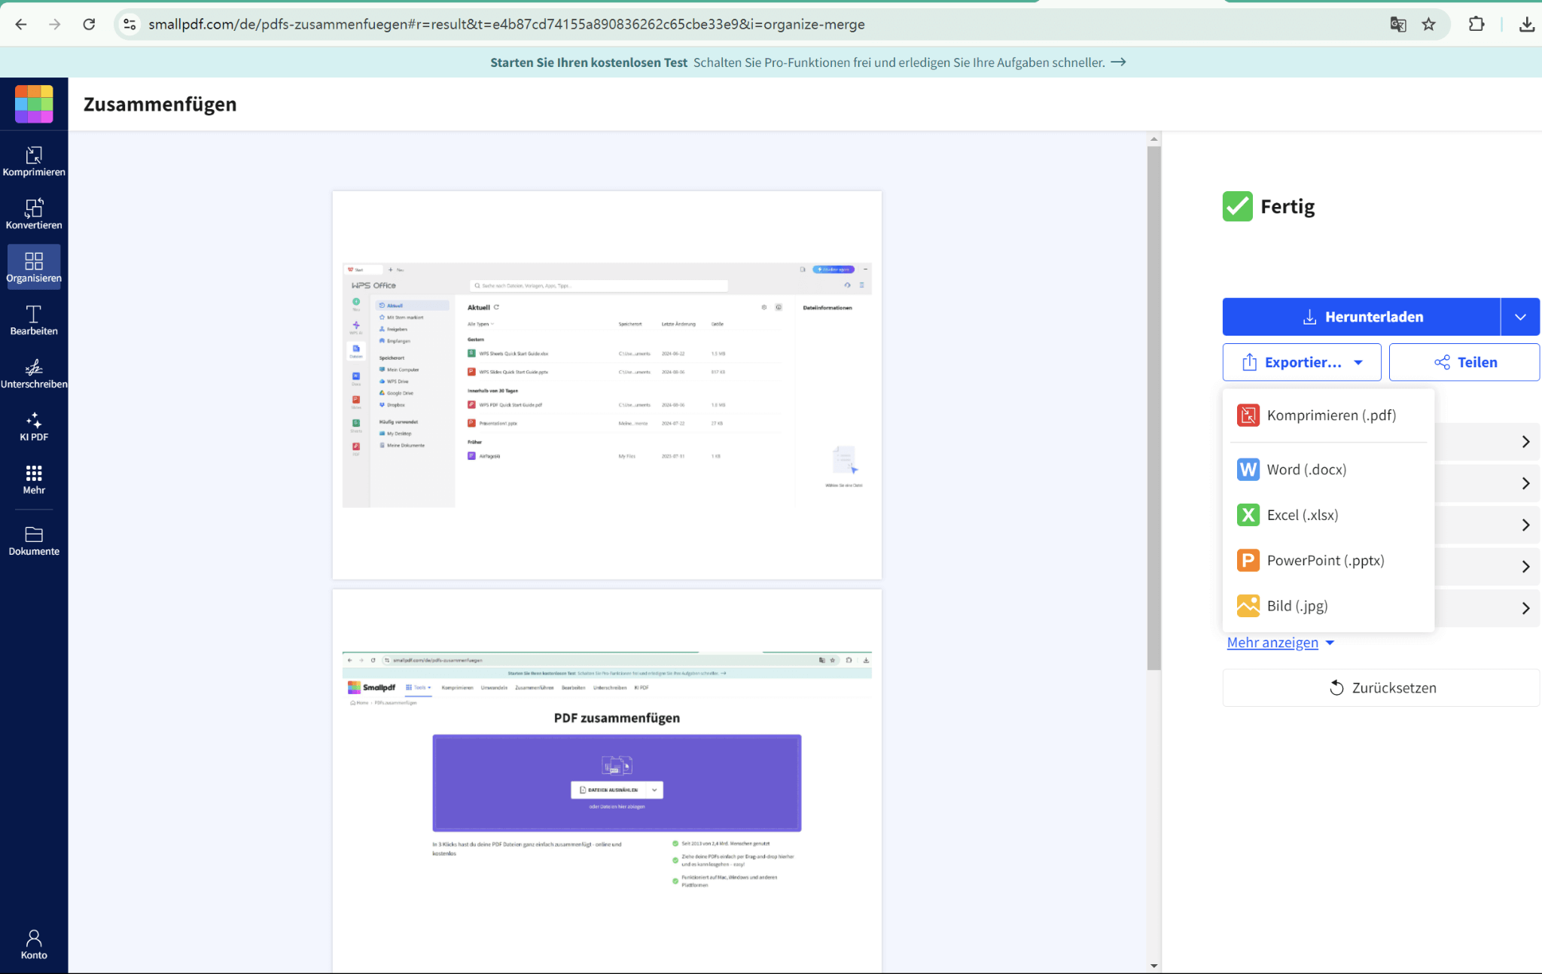Viewport: 1542px width, 974px height.
Task: Select Komprimieren (.pdf) from export menu
Action: [1330, 415]
